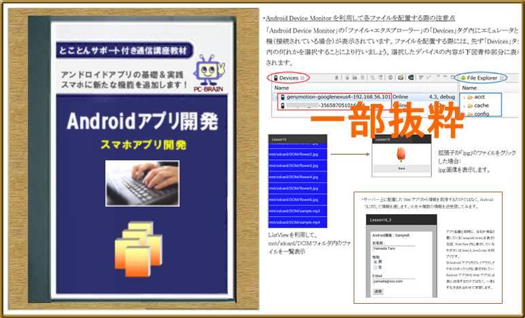Click the Android robot icon on File Explorer tab
This screenshot has width=525, height=318.
pyautogui.click(x=463, y=78)
